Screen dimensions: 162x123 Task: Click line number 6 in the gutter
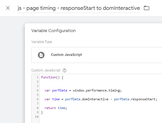[38, 99]
